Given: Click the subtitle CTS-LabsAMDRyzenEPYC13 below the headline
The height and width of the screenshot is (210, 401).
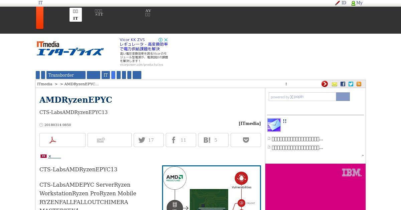Looking at the screenshot, I should point(74,112).
